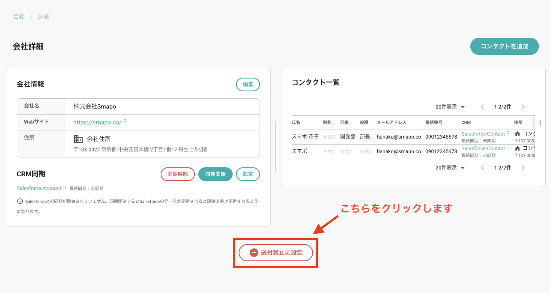Open the top 20件表示 rows-per-page dropdown
Screen dimensions: 550x293
tap(450, 107)
